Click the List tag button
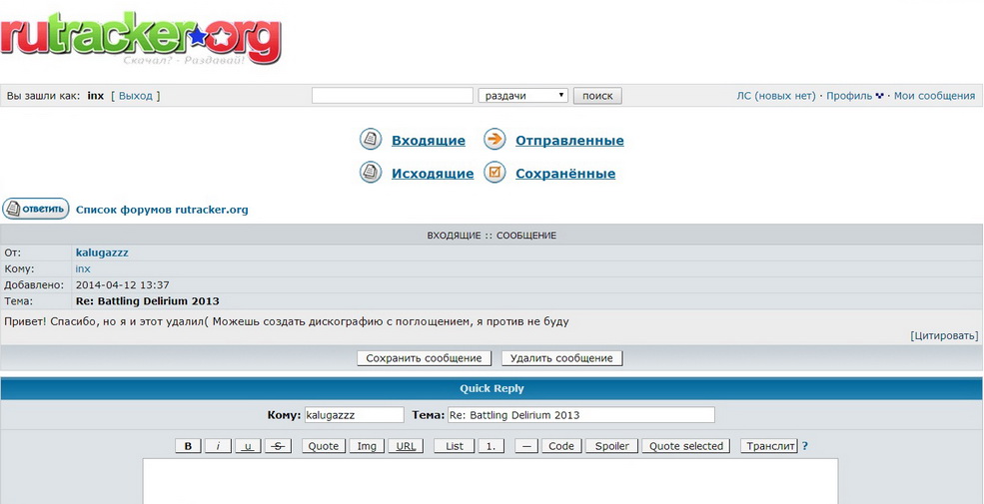The height and width of the screenshot is (504, 984). tap(455, 446)
